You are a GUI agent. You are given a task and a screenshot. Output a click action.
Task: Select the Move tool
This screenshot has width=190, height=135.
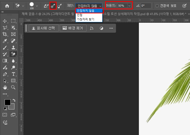(5, 21)
